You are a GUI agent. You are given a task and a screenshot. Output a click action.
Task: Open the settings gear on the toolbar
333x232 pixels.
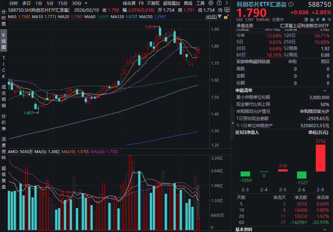(210, 4)
